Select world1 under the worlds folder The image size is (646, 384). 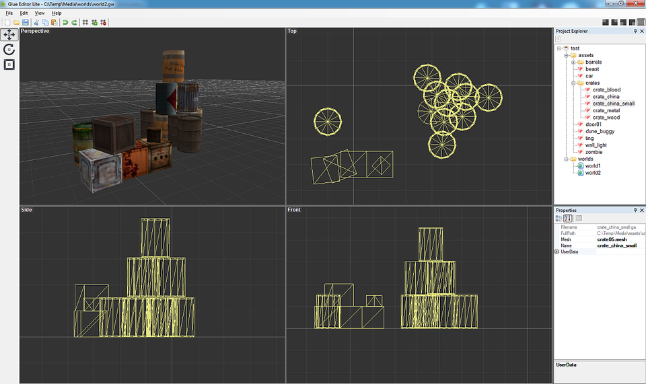coord(592,165)
